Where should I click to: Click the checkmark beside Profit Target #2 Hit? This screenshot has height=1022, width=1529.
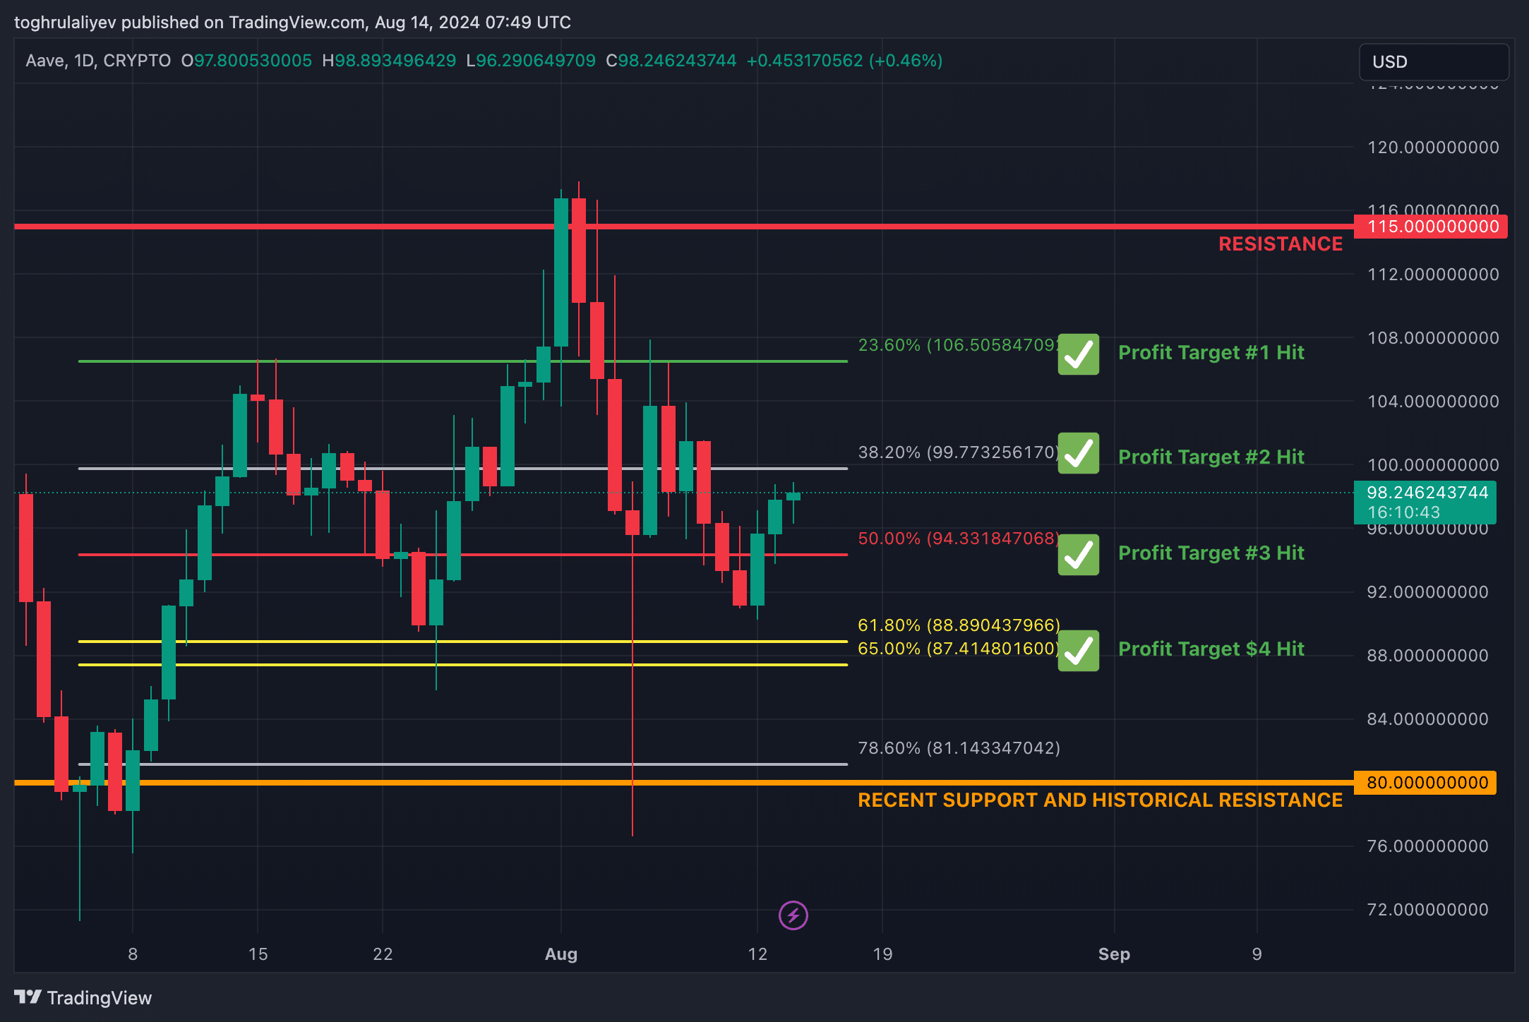[1078, 453]
